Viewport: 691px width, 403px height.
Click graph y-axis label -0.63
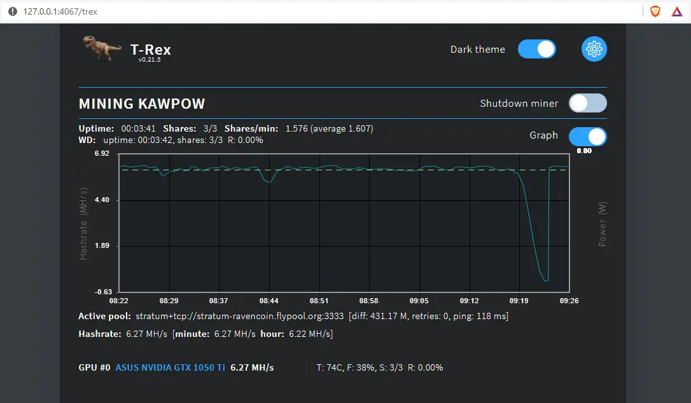point(103,292)
